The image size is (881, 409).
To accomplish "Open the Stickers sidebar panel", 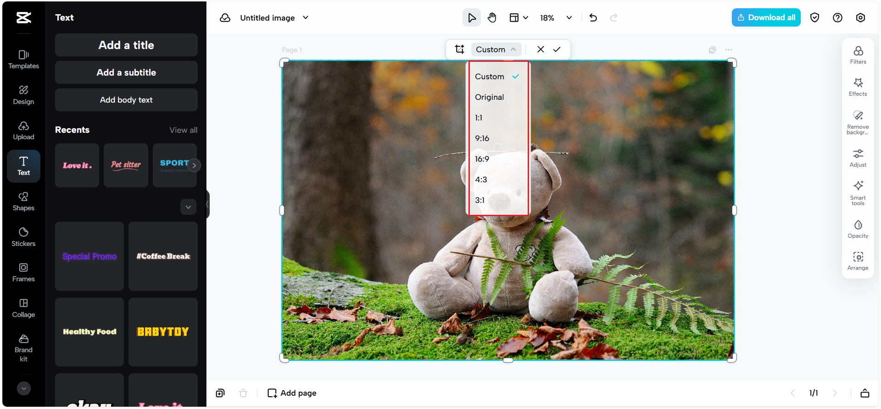I will click(23, 237).
